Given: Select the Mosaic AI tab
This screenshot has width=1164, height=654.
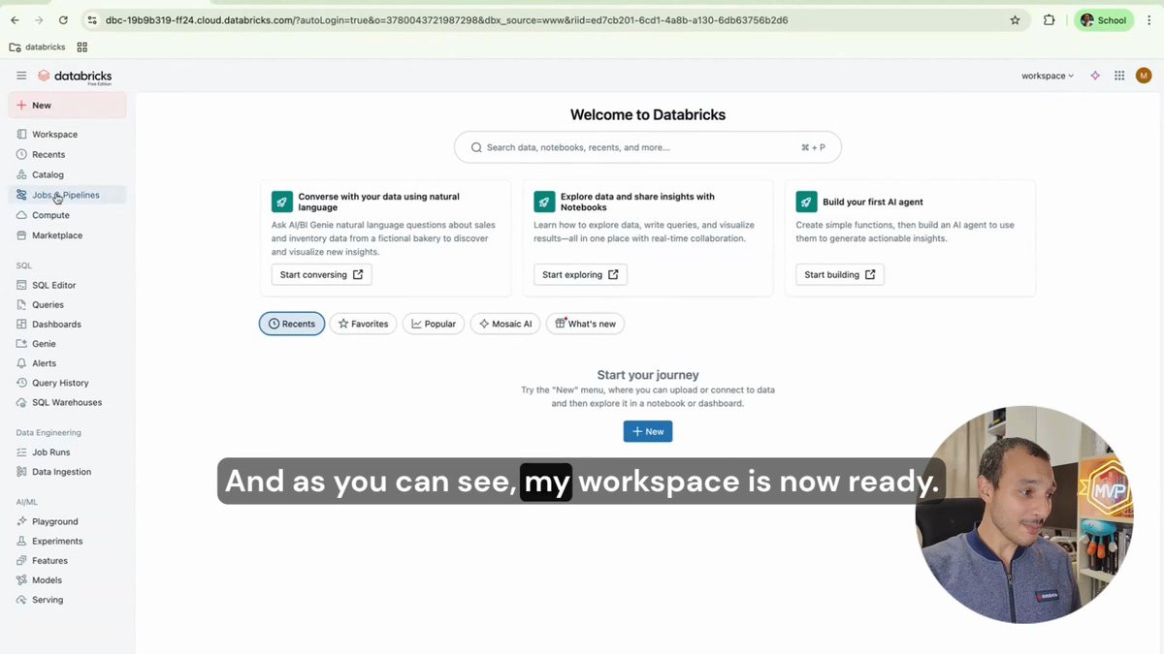Looking at the screenshot, I should pyautogui.click(x=505, y=324).
